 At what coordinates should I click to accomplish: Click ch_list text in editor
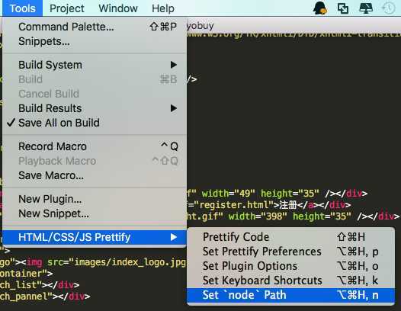click(x=18, y=285)
